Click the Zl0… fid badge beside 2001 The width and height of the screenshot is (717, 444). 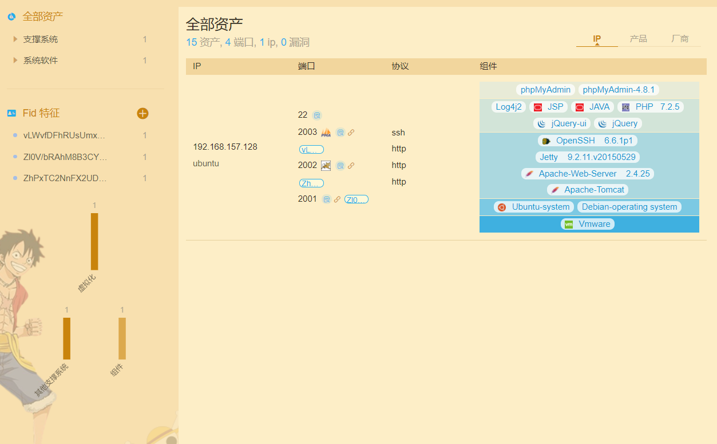coord(356,199)
